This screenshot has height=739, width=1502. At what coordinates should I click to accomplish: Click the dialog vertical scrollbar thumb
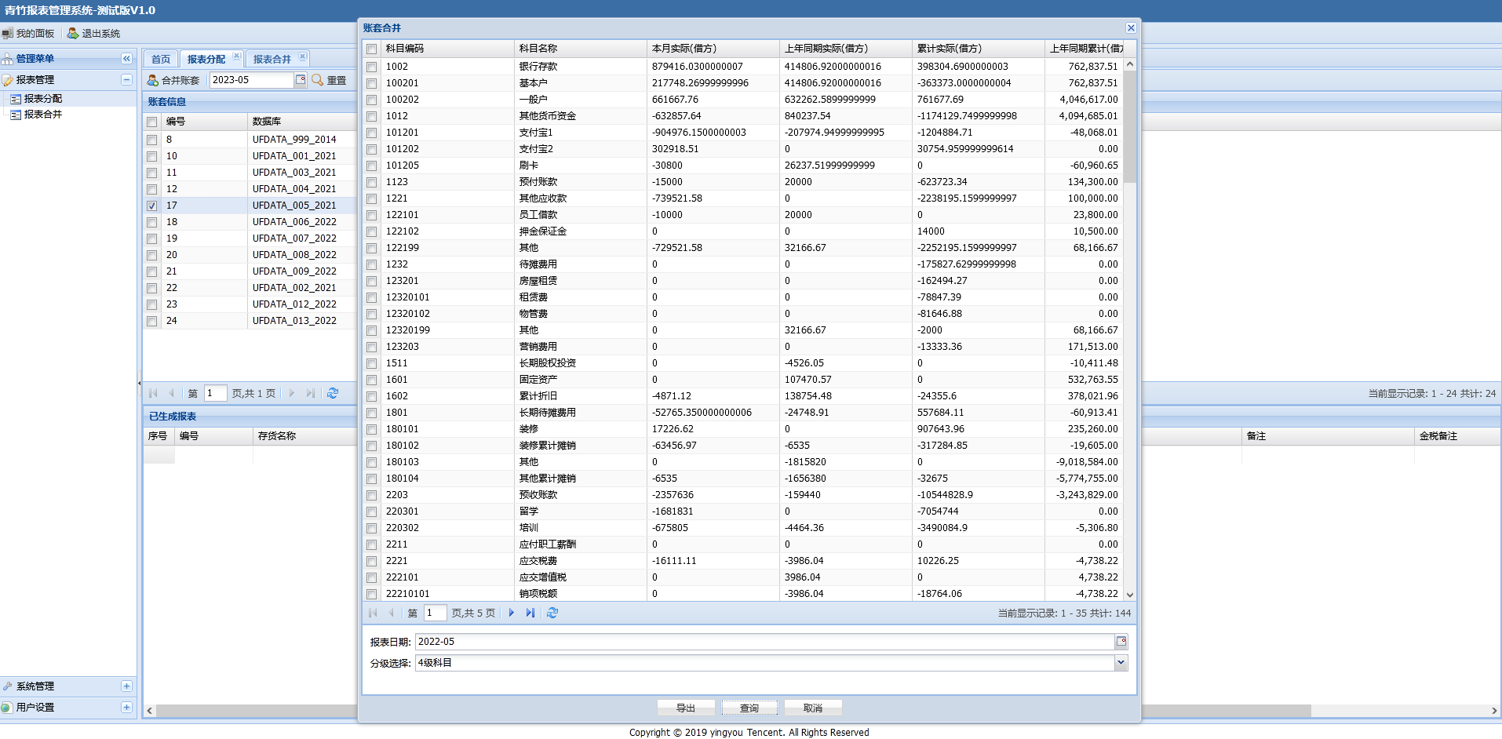coord(1130,127)
